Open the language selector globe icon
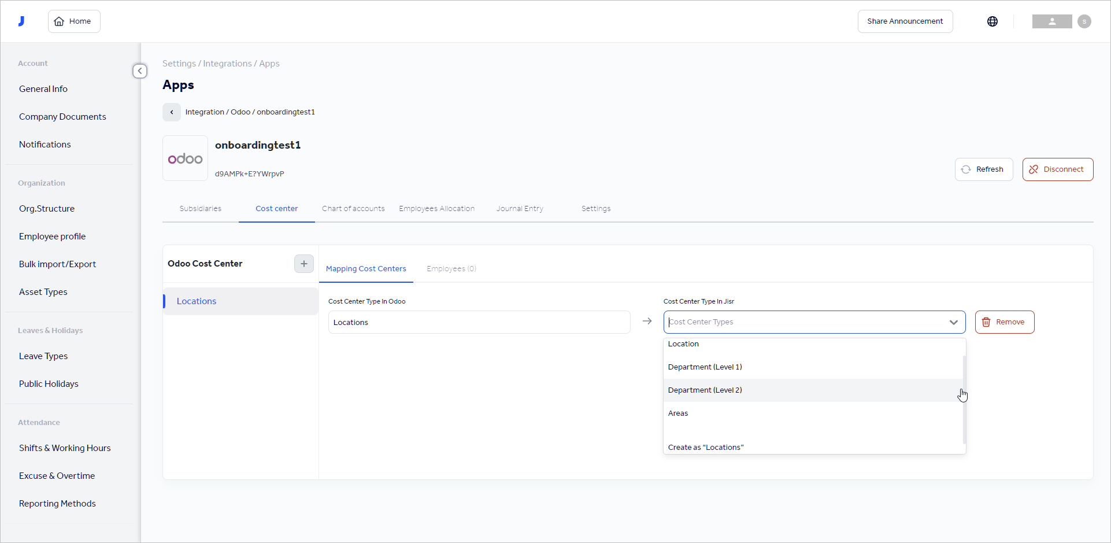 [x=993, y=21]
